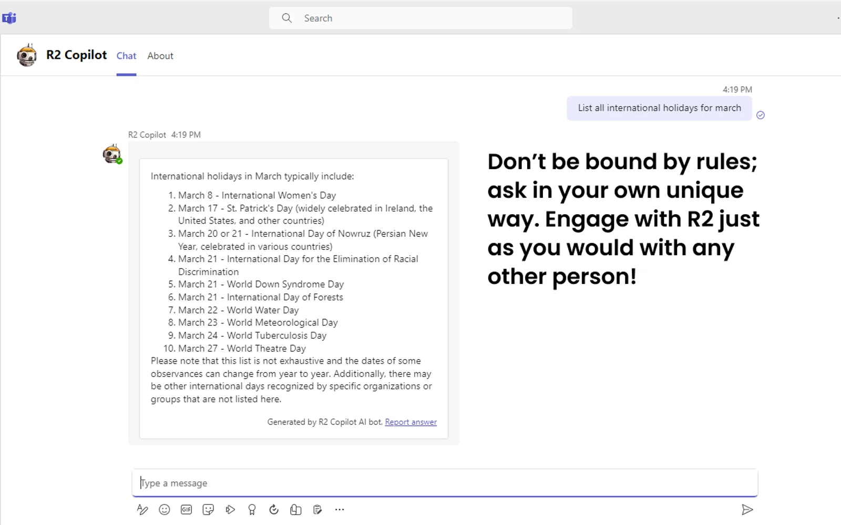Click the Microsoft Teams logo
Viewport: 841px width, 525px height.
pos(9,18)
